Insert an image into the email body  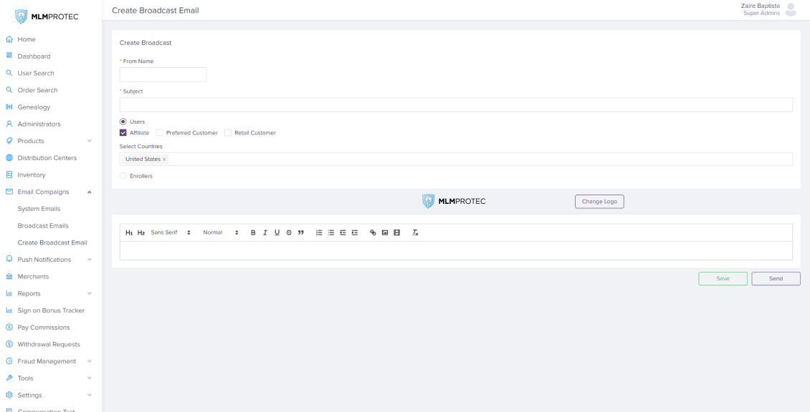385,232
